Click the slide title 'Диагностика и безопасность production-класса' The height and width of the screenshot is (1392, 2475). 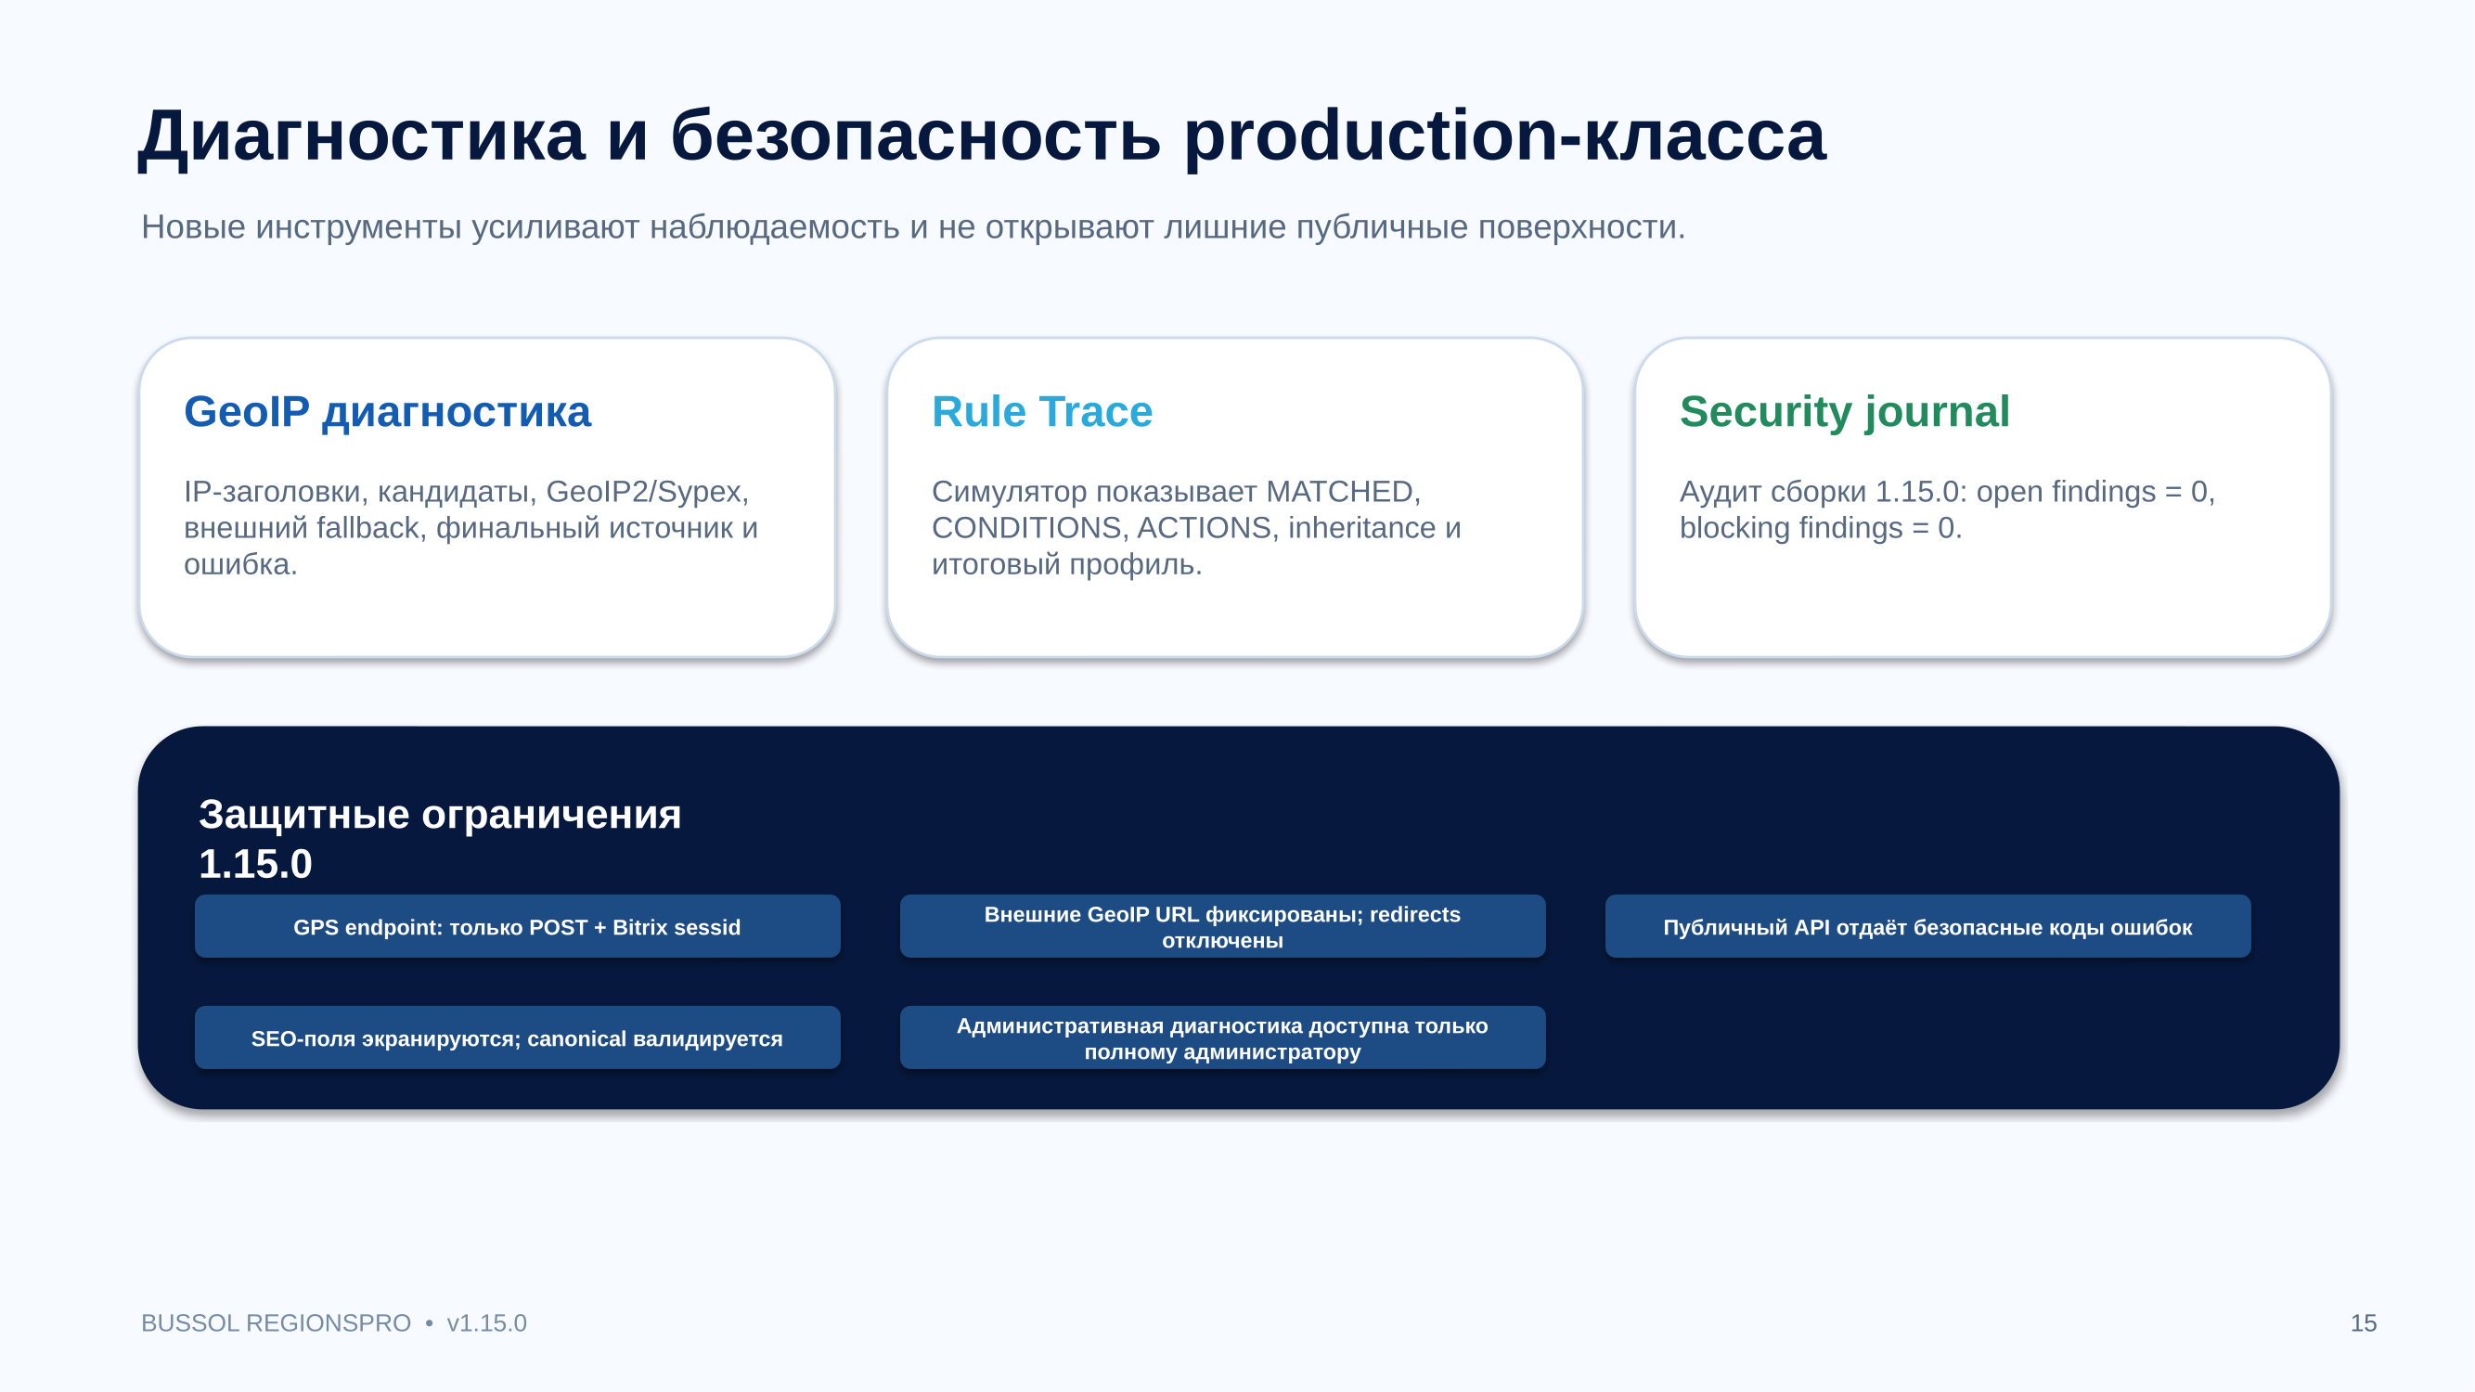click(x=981, y=136)
